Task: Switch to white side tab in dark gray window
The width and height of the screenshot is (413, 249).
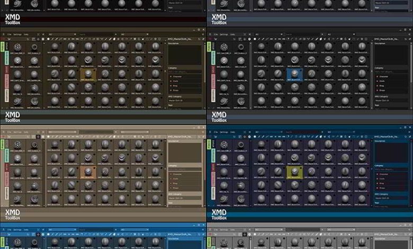Action: 213,96
